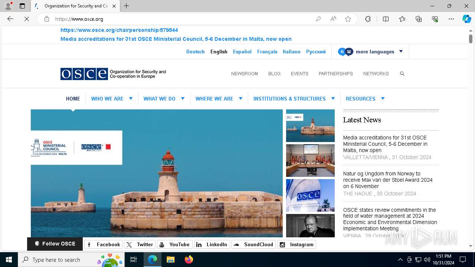Screen dimensions: 475x267
Task: Open Task View on the taskbar
Action: [x=134, y=260]
